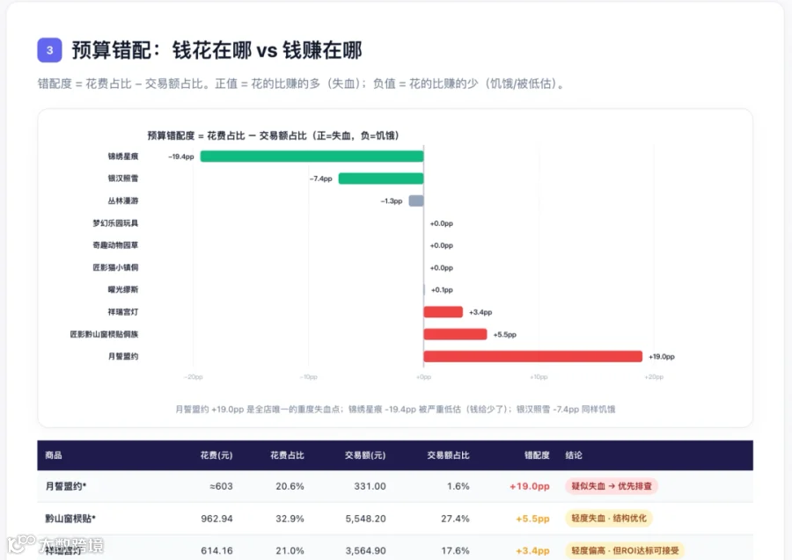
Task: Click the chart caption starting with 月誓盟约 +19.0pp
Action: coord(395,409)
